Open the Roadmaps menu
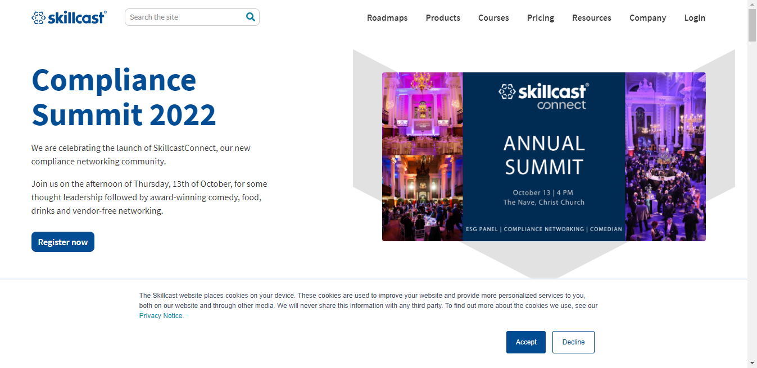The image size is (757, 368). tap(387, 18)
